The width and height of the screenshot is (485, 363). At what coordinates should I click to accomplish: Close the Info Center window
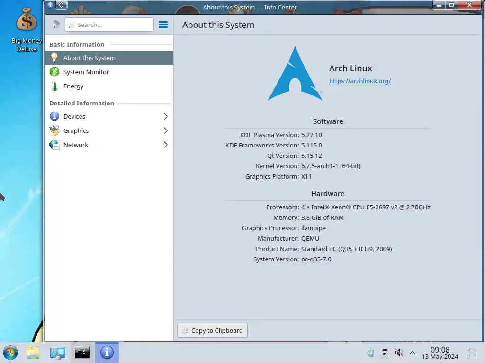(x=469, y=5)
